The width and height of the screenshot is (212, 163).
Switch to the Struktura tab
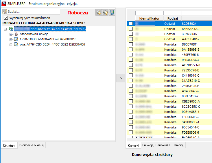pyautogui.click(x=9, y=145)
